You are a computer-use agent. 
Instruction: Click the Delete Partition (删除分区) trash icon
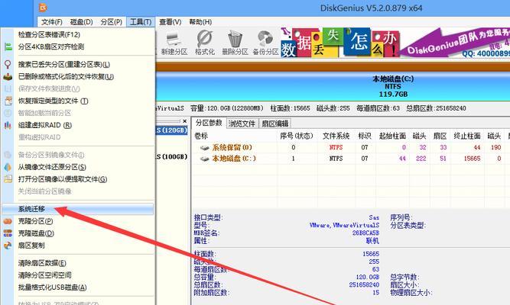235,43
